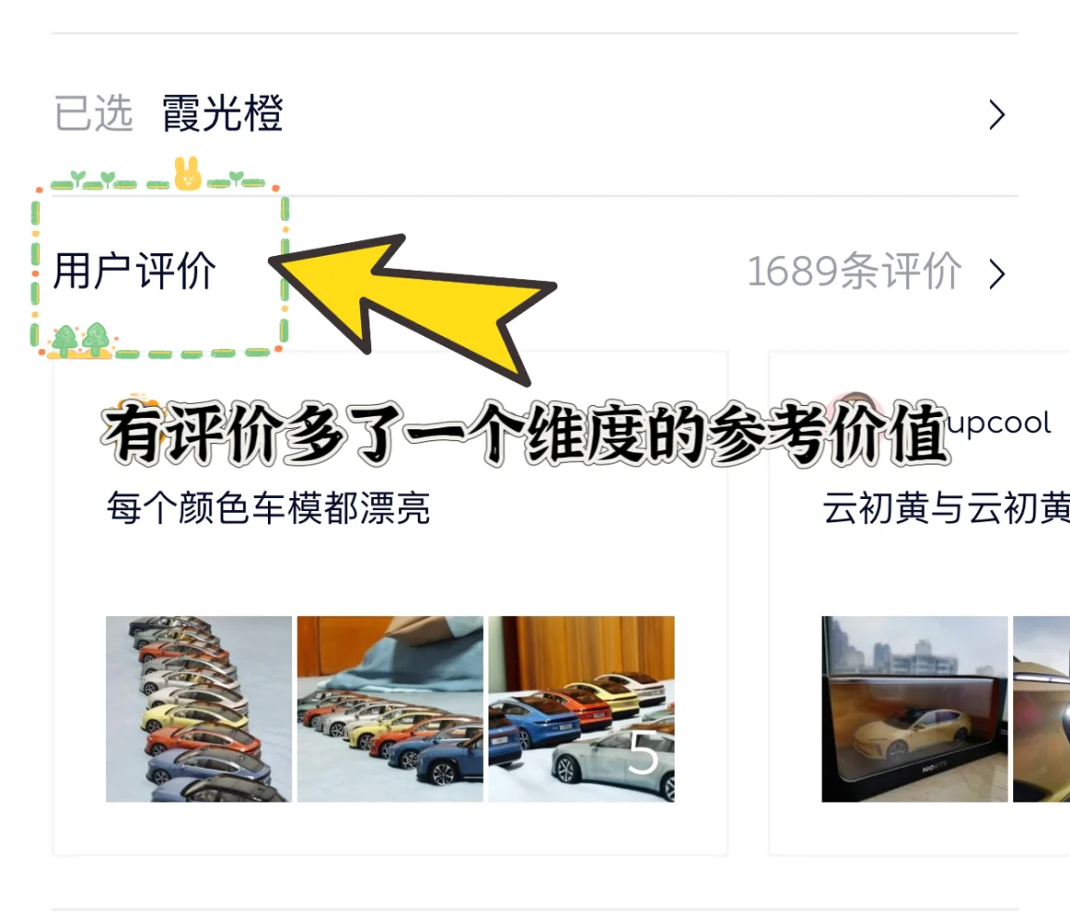Tap the 1689条评价 link
The height and width of the screenshot is (916, 1070).
click(x=854, y=272)
